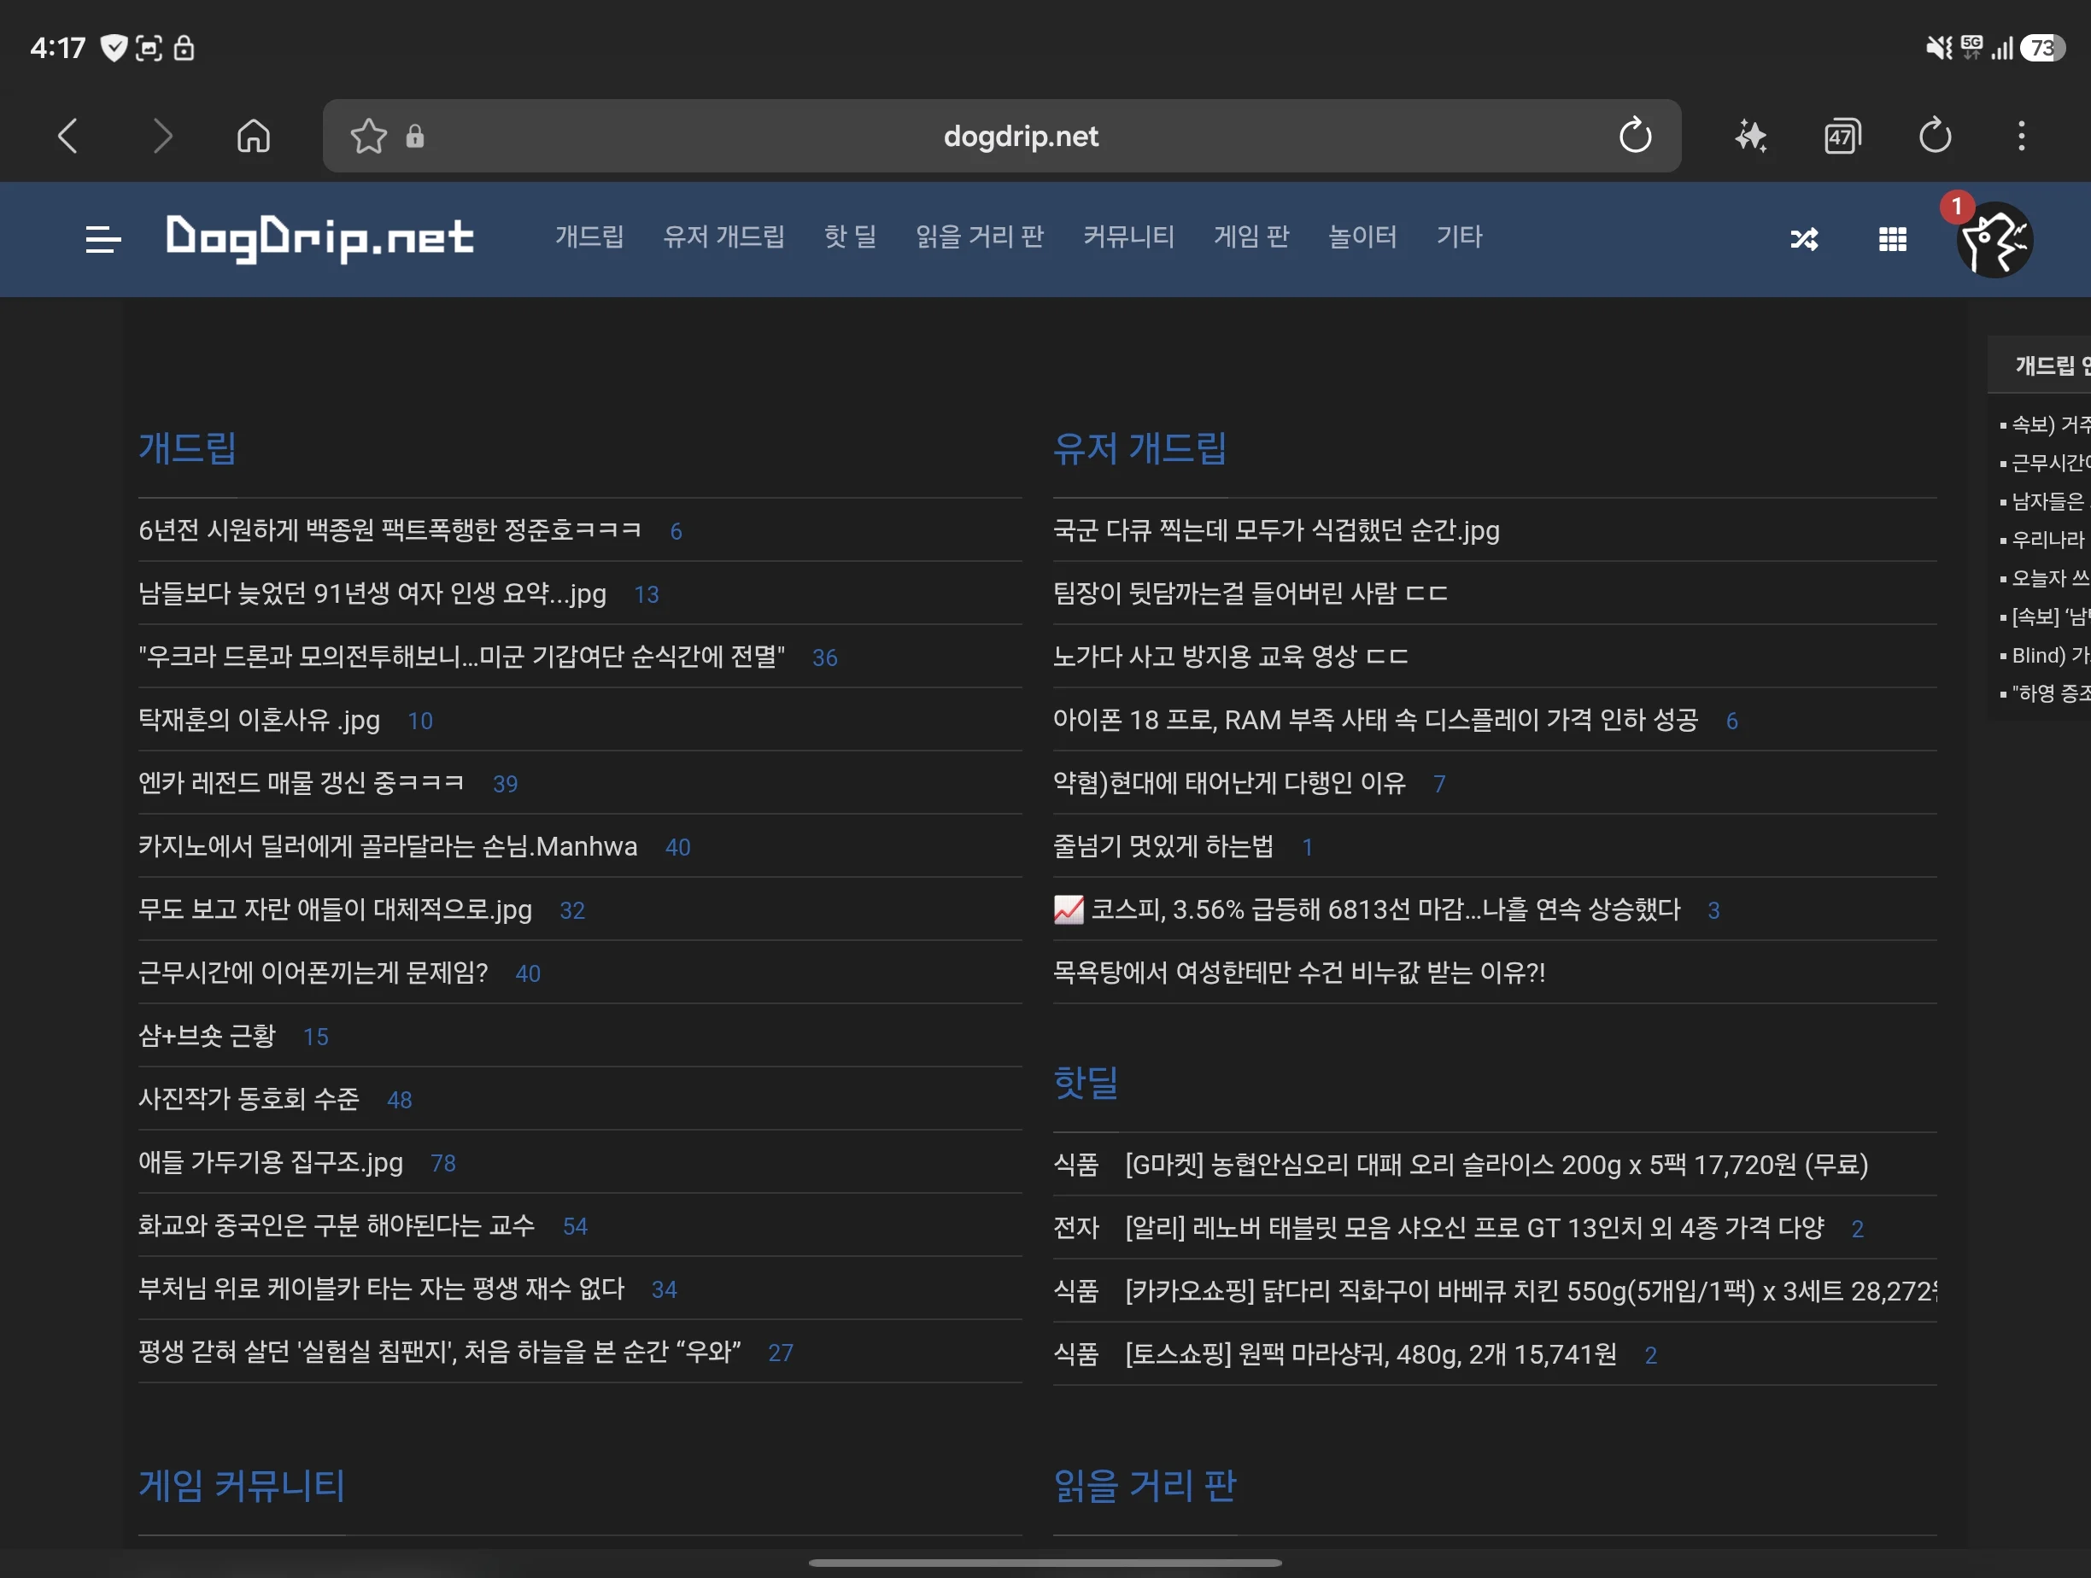Open the profile avatar with notification badge

[1994, 239]
